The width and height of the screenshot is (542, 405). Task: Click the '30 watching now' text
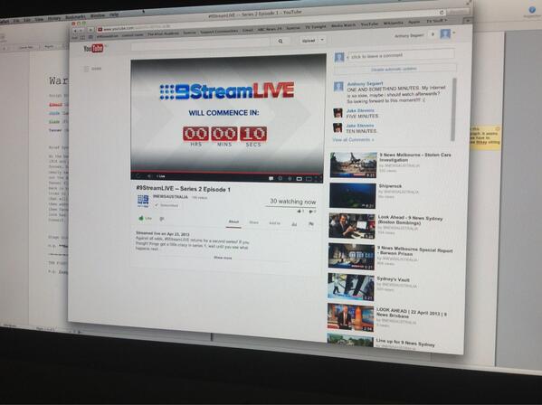coord(293,202)
